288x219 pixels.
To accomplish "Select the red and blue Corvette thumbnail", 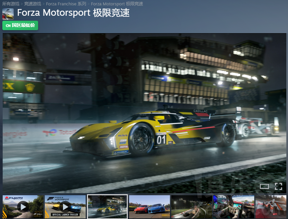I will coord(150,207).
